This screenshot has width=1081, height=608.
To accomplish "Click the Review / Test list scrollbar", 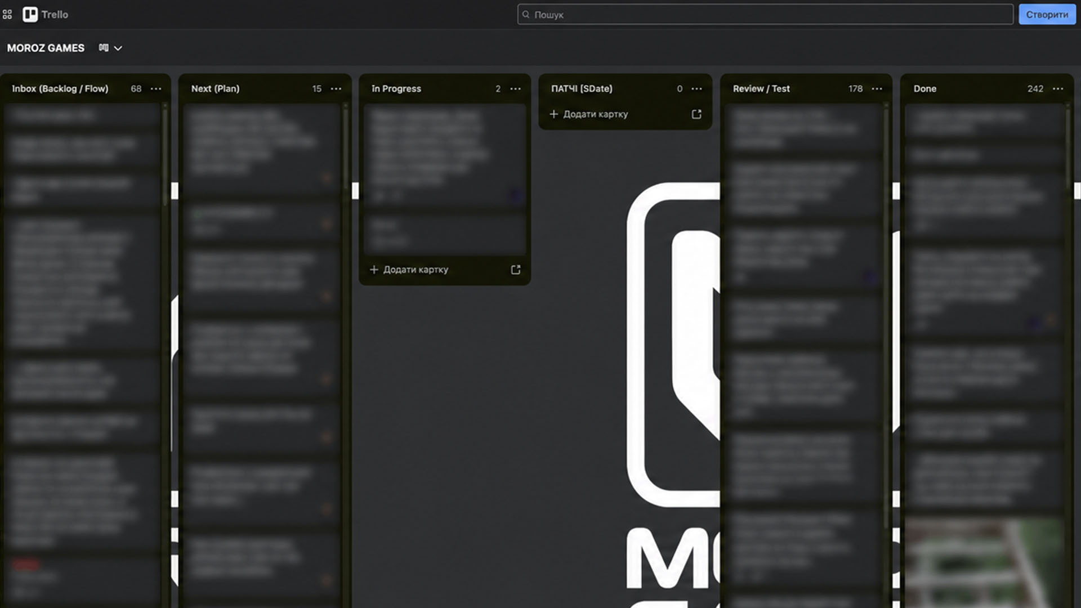I will pyautogui.click(x=886, y=315).
